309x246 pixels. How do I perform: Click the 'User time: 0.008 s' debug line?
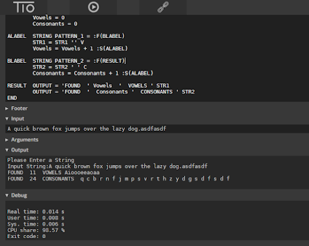36,218
